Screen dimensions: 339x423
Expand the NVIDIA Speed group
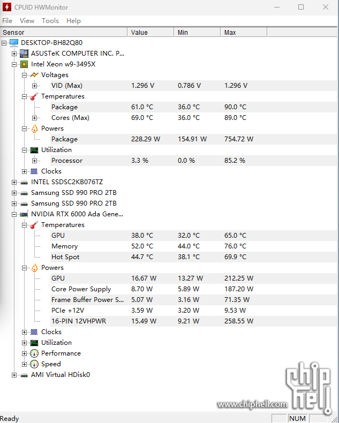(x=24, y=364)
